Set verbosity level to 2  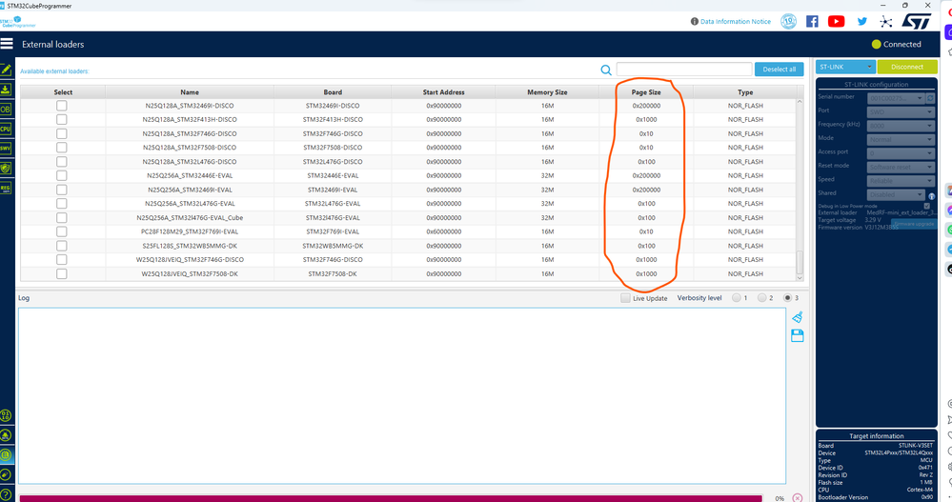click(762, 298)
